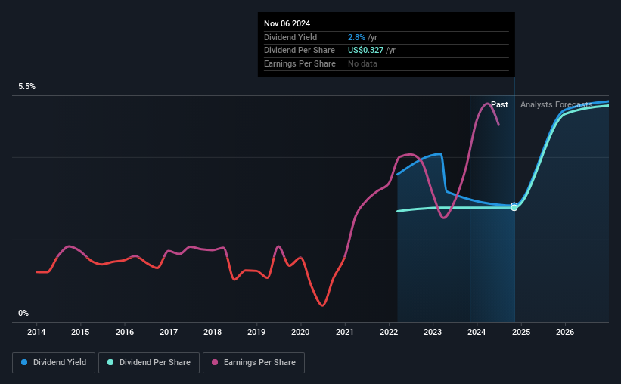Click the 2022 x-axis year label

pos(389,332)
